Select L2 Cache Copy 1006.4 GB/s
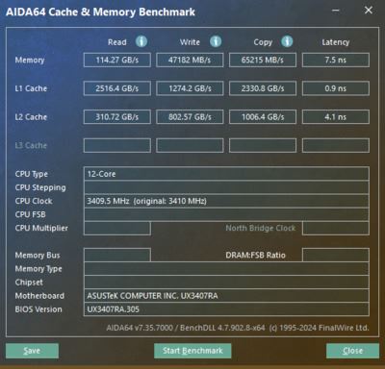The width and height of the screenshot is (385, 369). (x=263, y=117)
